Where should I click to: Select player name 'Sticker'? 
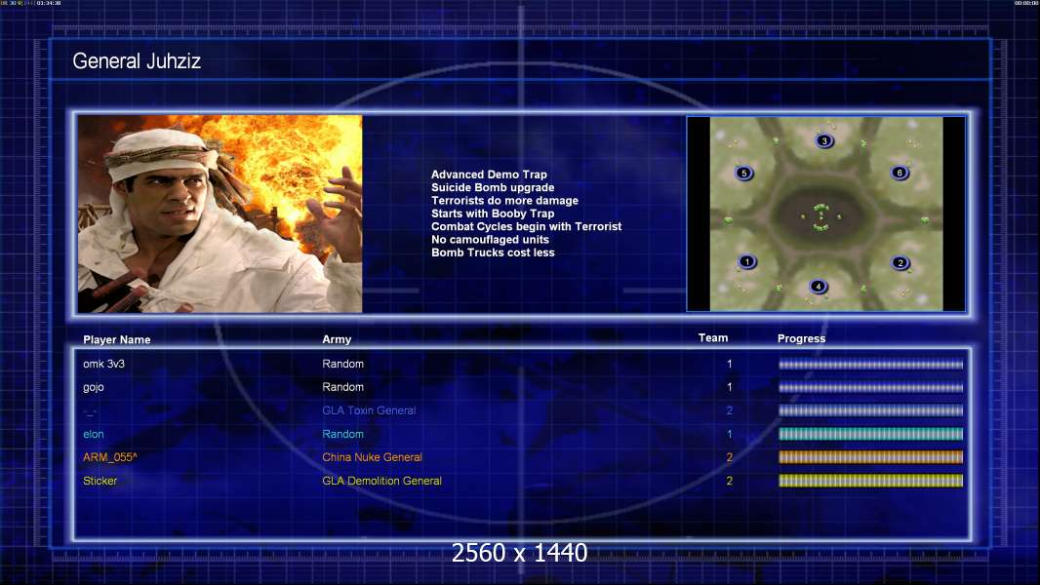(x=100, y=481)
